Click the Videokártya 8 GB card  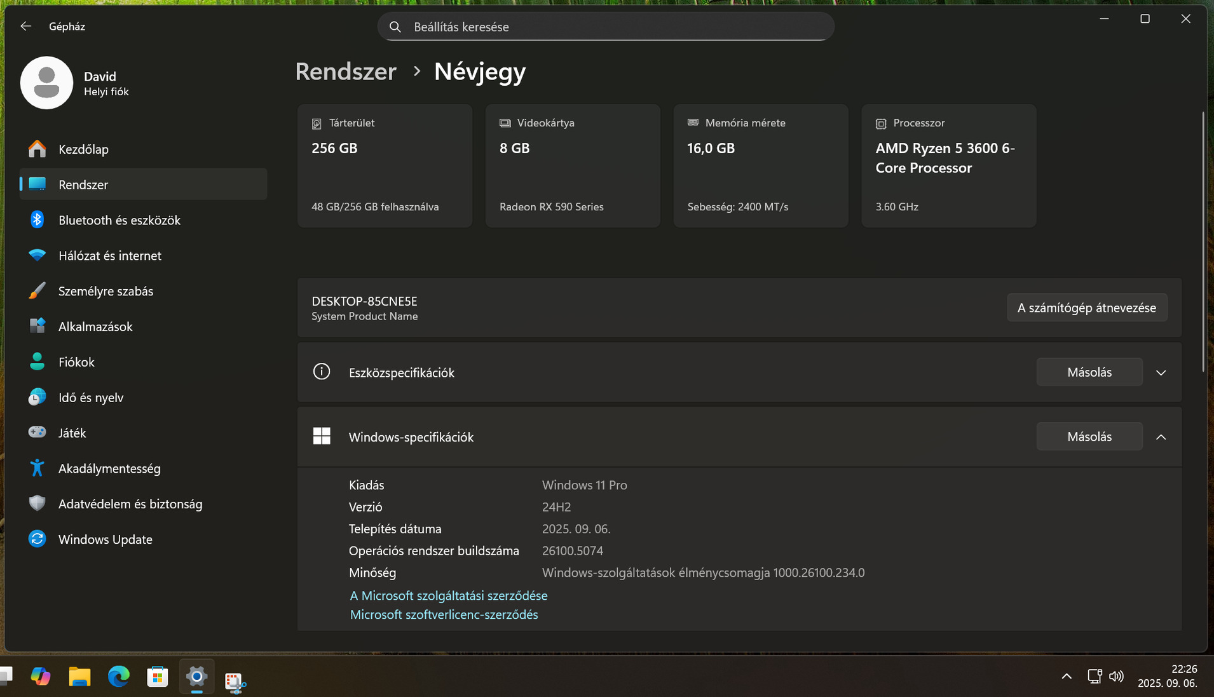[573, 166]
